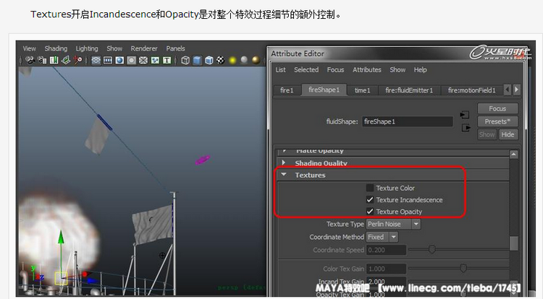The height and width of the screenshot is (299, 543).
Task: Click the output connection arrow icon below it
Action: click(x=465, y=128)
